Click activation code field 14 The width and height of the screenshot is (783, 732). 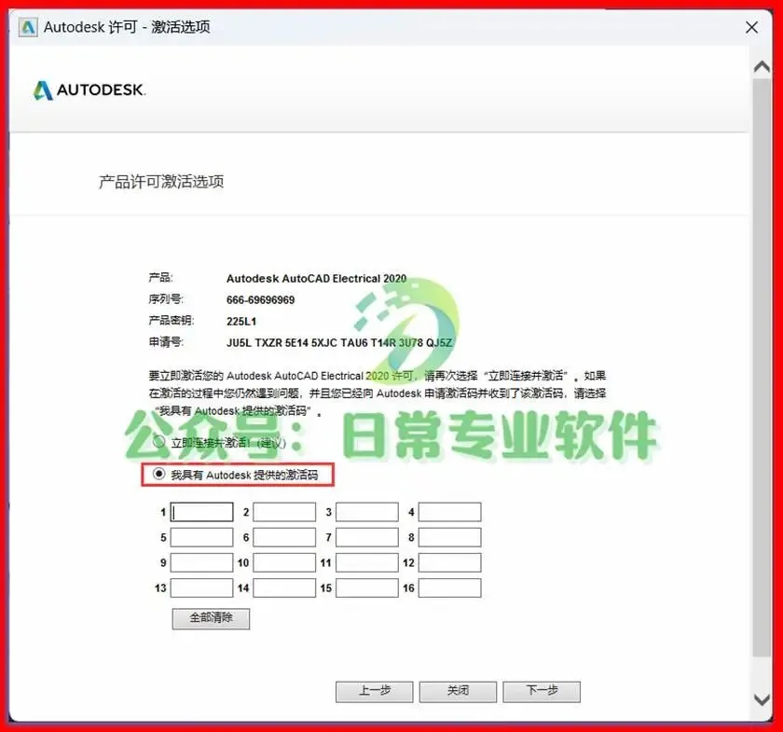[x=284, y=588]
